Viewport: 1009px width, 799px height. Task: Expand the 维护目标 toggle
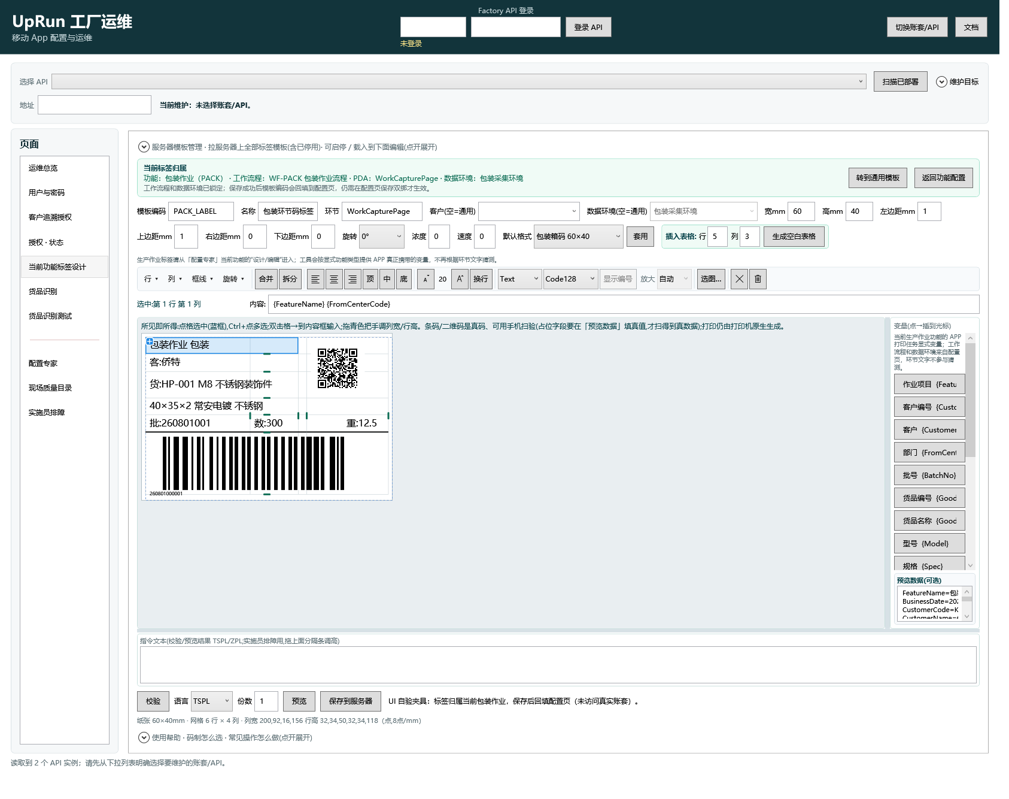click(941, 81)
